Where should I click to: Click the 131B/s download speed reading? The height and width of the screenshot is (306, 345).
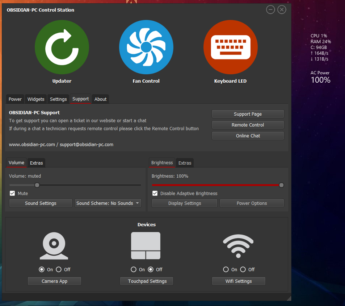[x=319, y=59]
